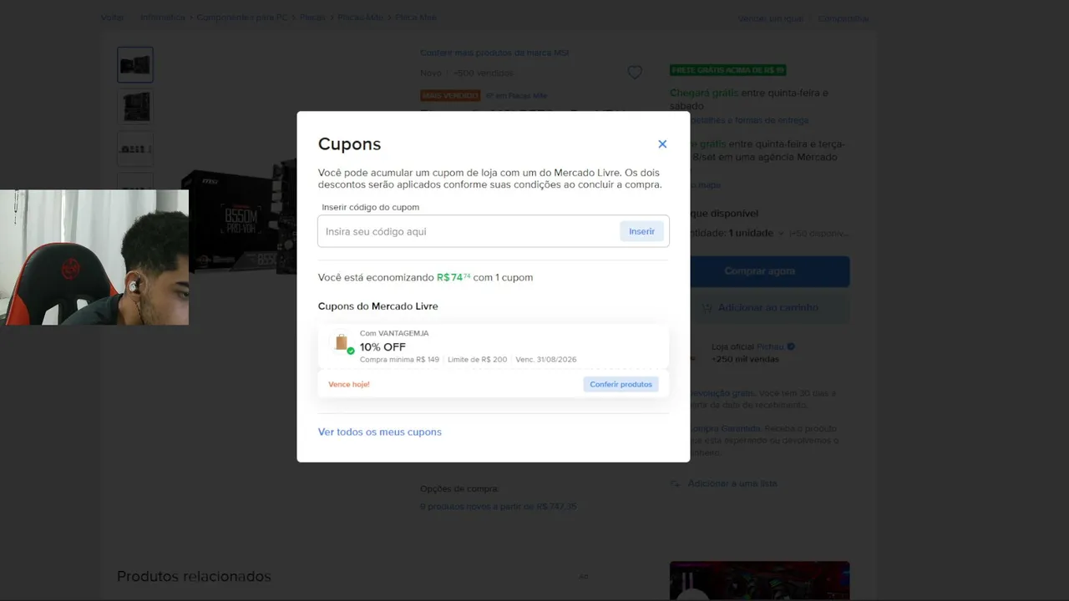1069x601 pixels.
Task: Select the 10% OFF coupon title text
Action: [x=383, y=347]
